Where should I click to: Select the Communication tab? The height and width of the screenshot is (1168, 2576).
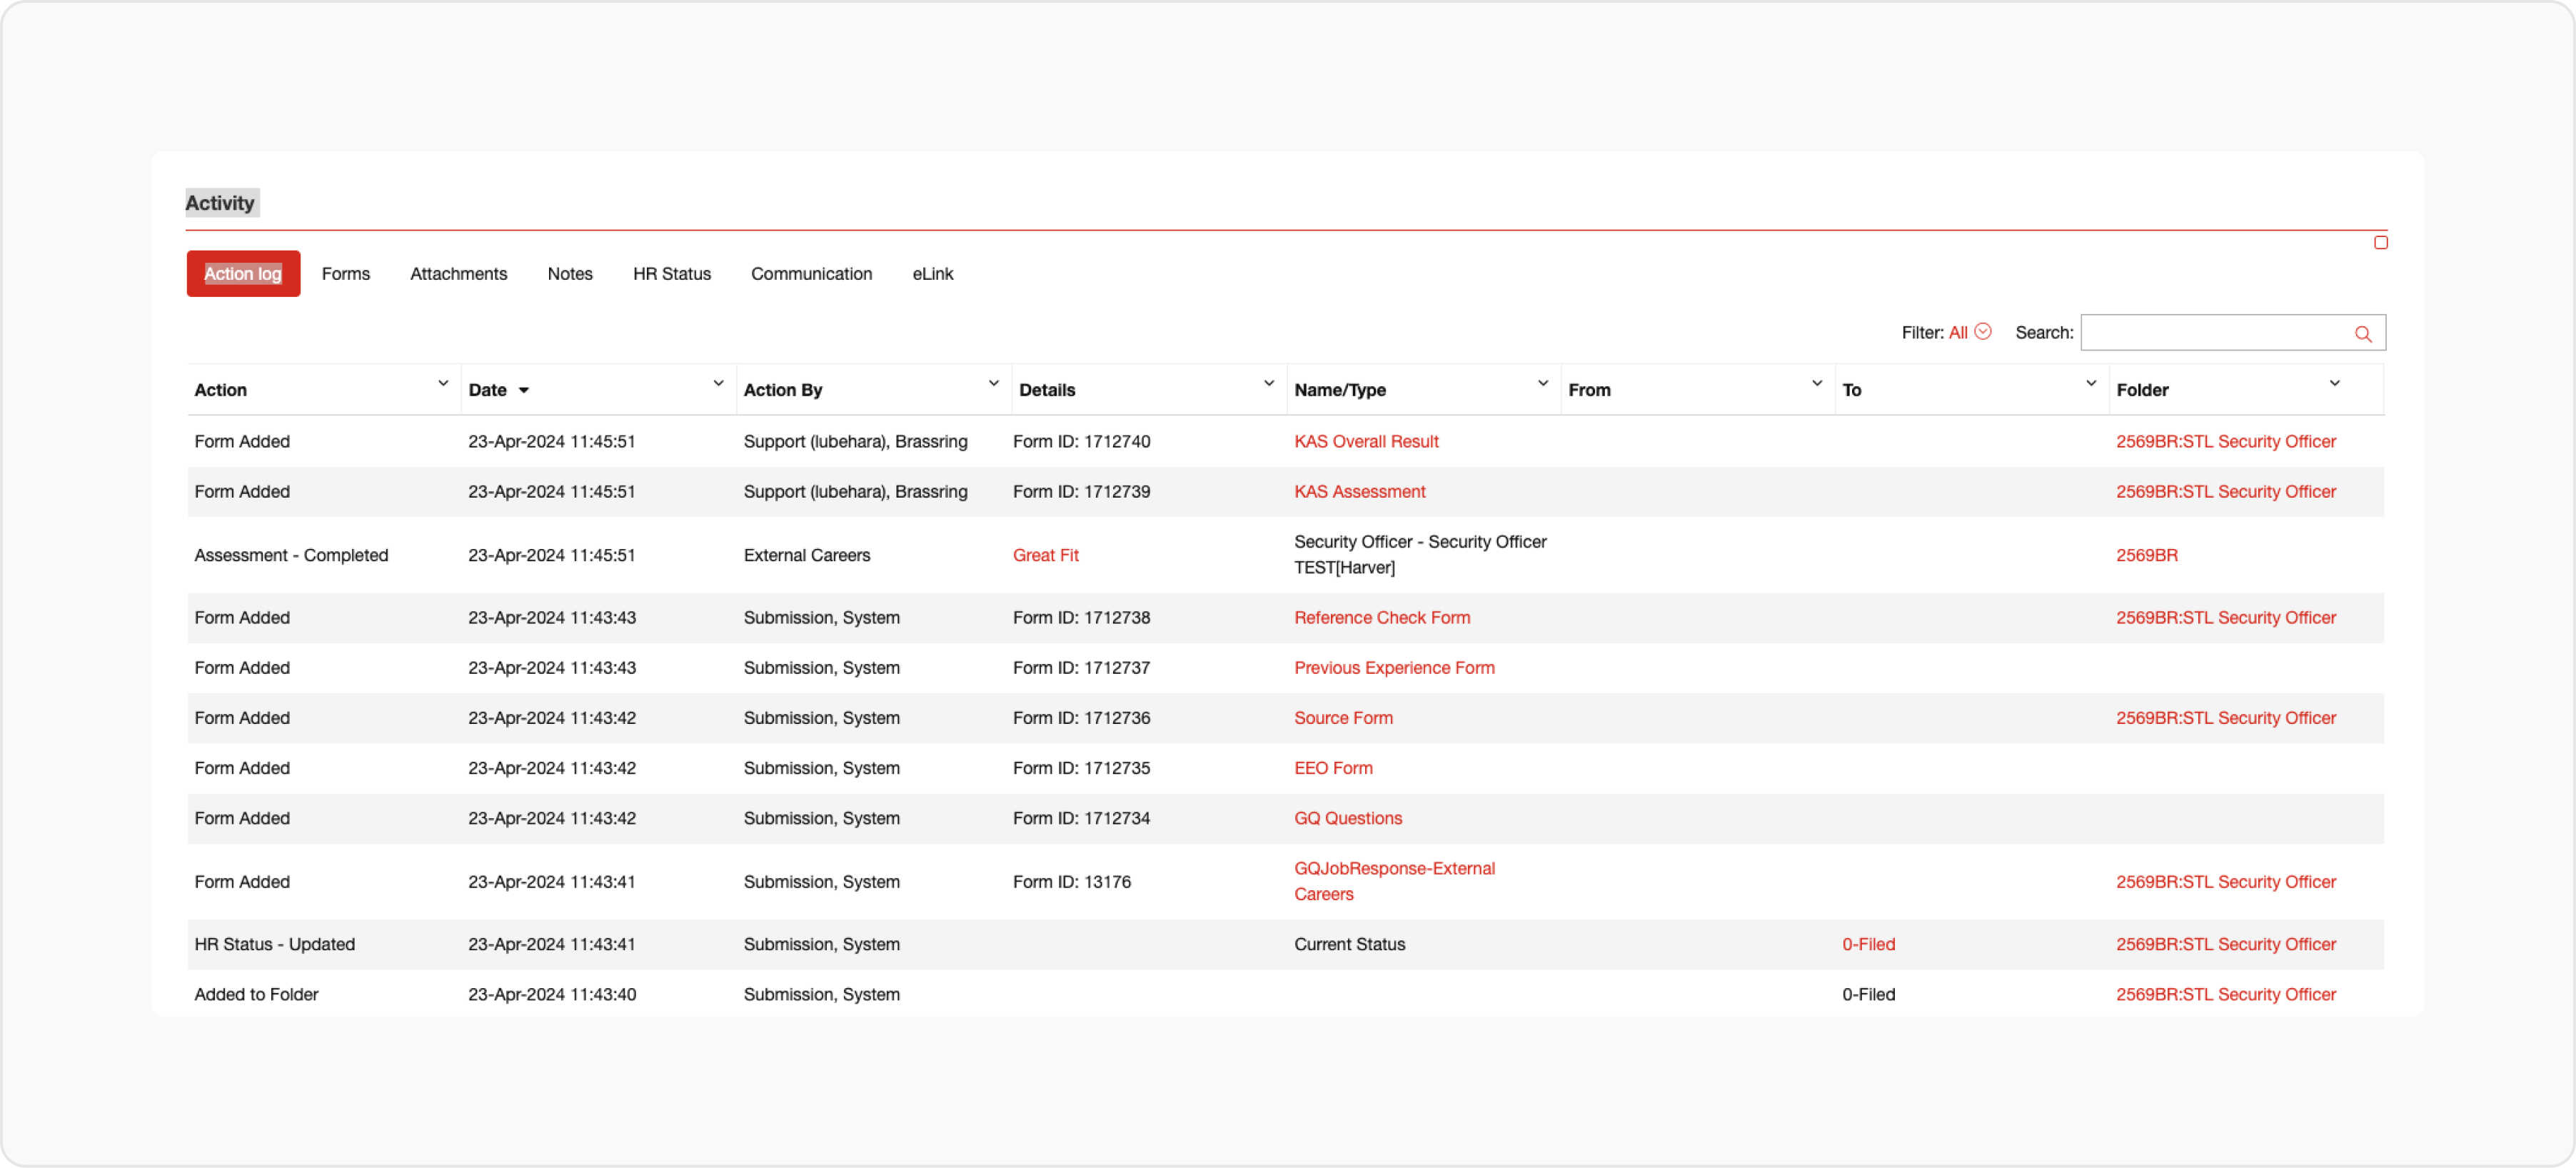pos(811,274)
